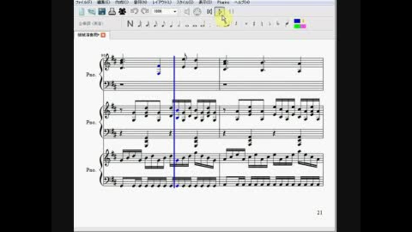Toggle MIDI input with the round icon
This screenshot has height=232, width=412.
pos(197,12)
